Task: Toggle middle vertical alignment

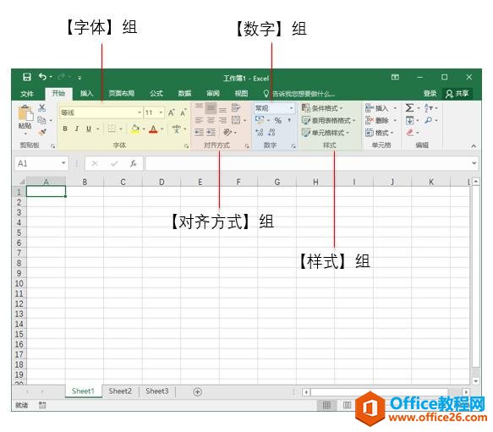Action: click(x=211, y=108)
